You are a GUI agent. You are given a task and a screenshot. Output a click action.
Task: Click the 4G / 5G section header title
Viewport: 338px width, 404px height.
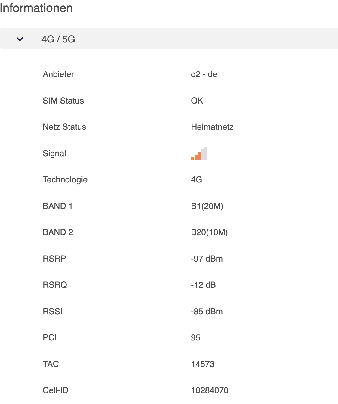click(x=58, y=39)
